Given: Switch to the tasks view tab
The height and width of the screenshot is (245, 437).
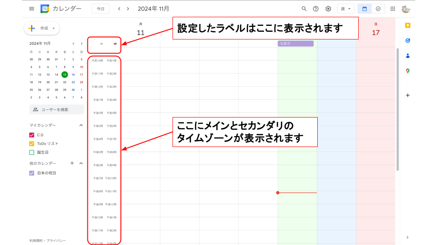Looking at the screenshot, I should (x=378, y=9).
